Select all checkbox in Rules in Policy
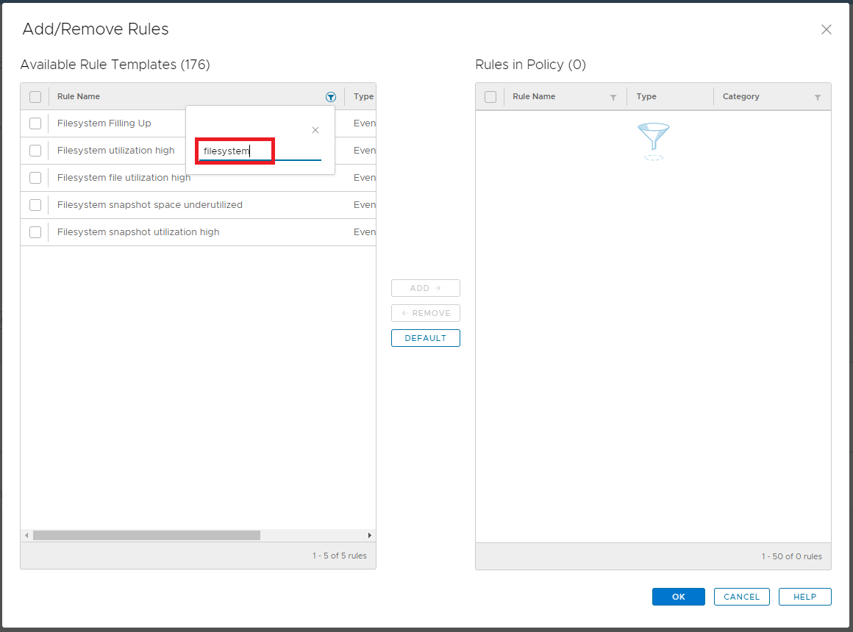Screen dimensions: 853x632 pos(490,97)
